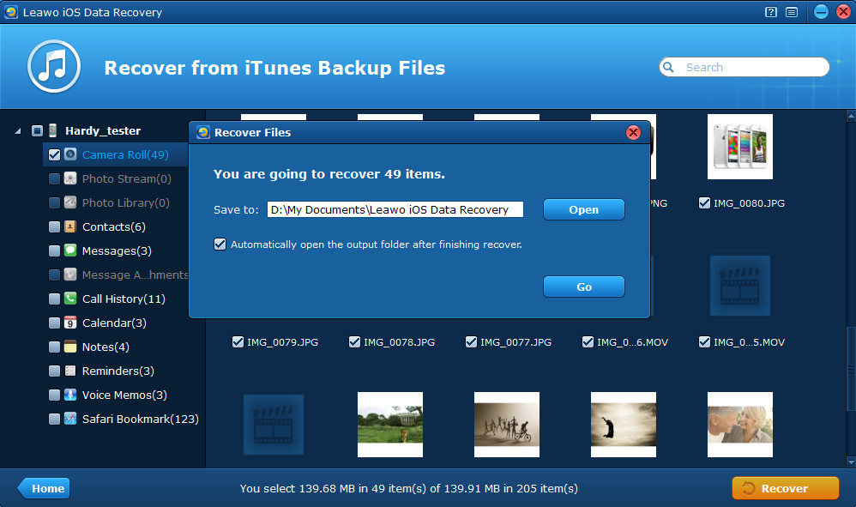Select Reminders(3) category
This screenshot has width=856, height=507.
point(118,371)
